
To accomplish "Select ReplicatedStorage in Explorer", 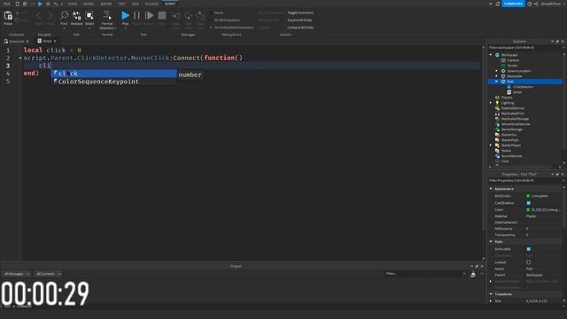I will (515, 119).
